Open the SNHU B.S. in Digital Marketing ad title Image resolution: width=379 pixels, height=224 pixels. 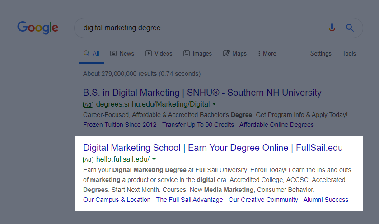coord(202,93)
